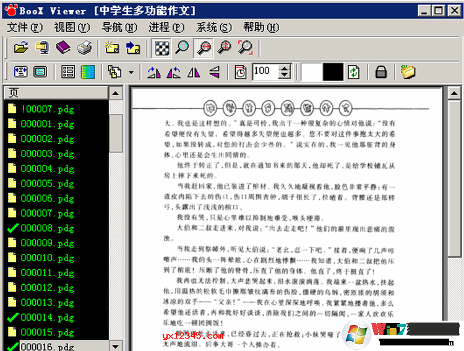Screen dimensions: 464x351
Task: Open the 进程(P) menu
Action: [x=166, y=27]
